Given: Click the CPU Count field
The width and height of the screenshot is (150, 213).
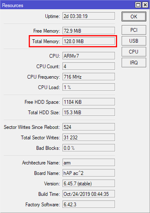Looking at the screenshot, I should click(x=89, y=66).
